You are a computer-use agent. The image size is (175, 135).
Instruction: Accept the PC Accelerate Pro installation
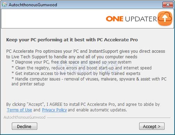[152, 126]
